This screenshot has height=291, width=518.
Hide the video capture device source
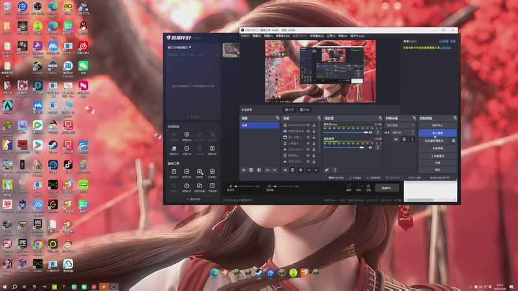(310, 131)
